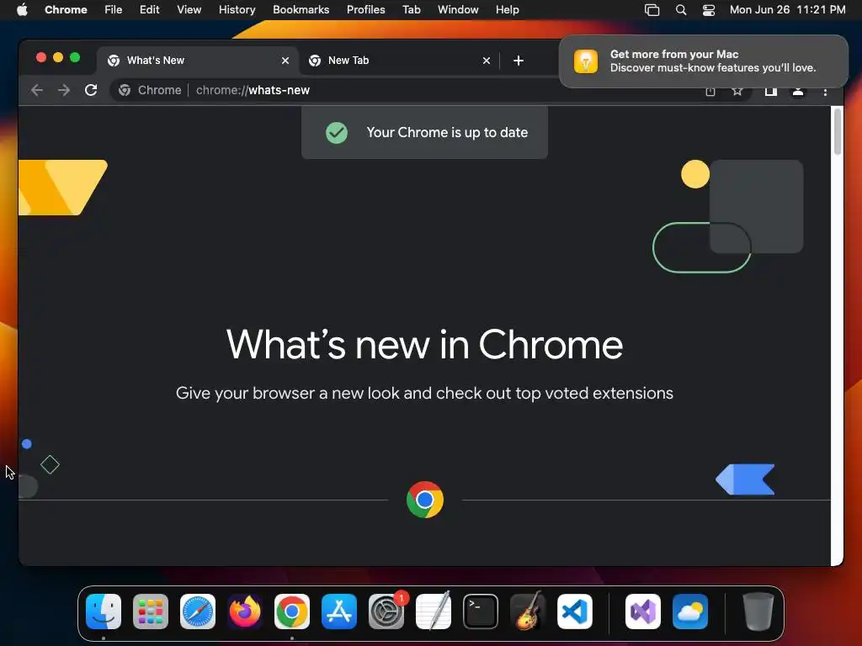
Task: Open the Edit menu
Action: pyautogui.click(x=150, y=10)
